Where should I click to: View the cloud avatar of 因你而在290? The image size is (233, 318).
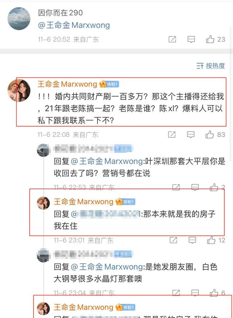19,19
